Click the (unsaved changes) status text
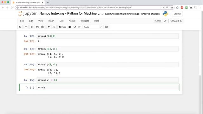 pyautogui.click(x=150, y=14)
